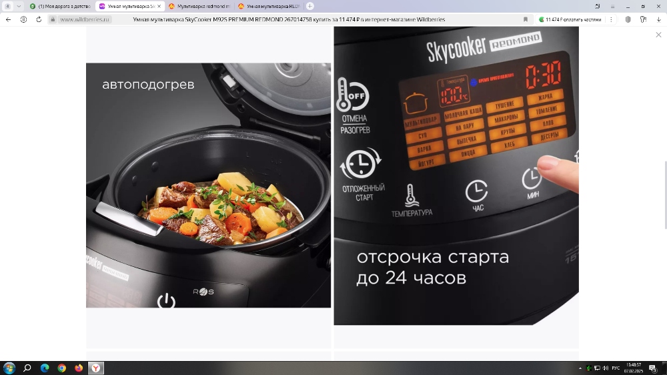Reload the Wildberries page
Viewport: 667px width, 375px height.
coord(39,19)
